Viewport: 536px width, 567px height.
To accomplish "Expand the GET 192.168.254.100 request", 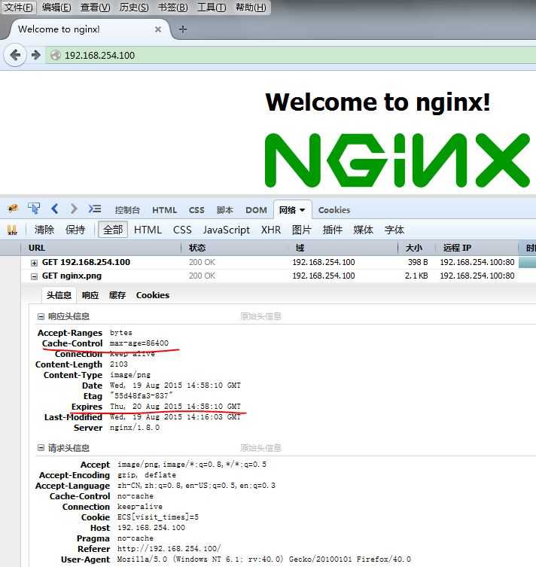I will click(34, 263).
